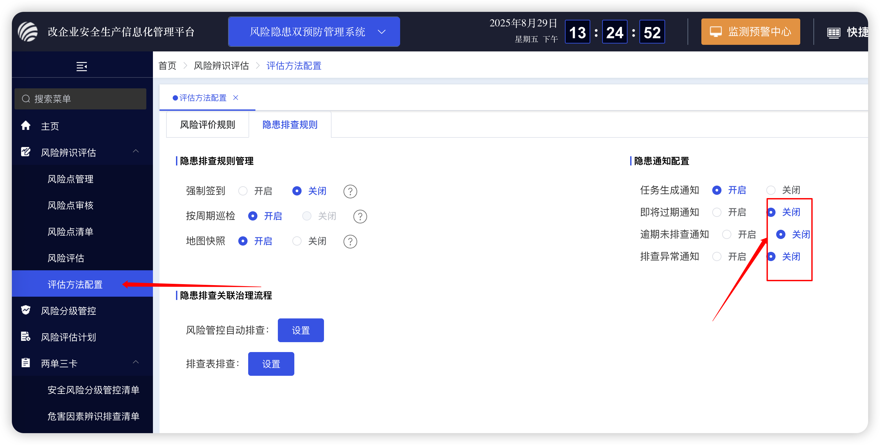Close the 评估方法配置 page tab
880x445 pixels.
click(x=236, y=98)
